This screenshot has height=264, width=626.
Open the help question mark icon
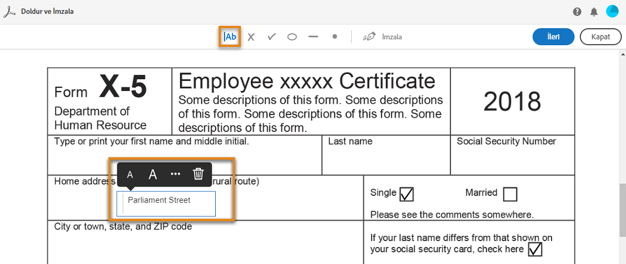click(577, 12)
